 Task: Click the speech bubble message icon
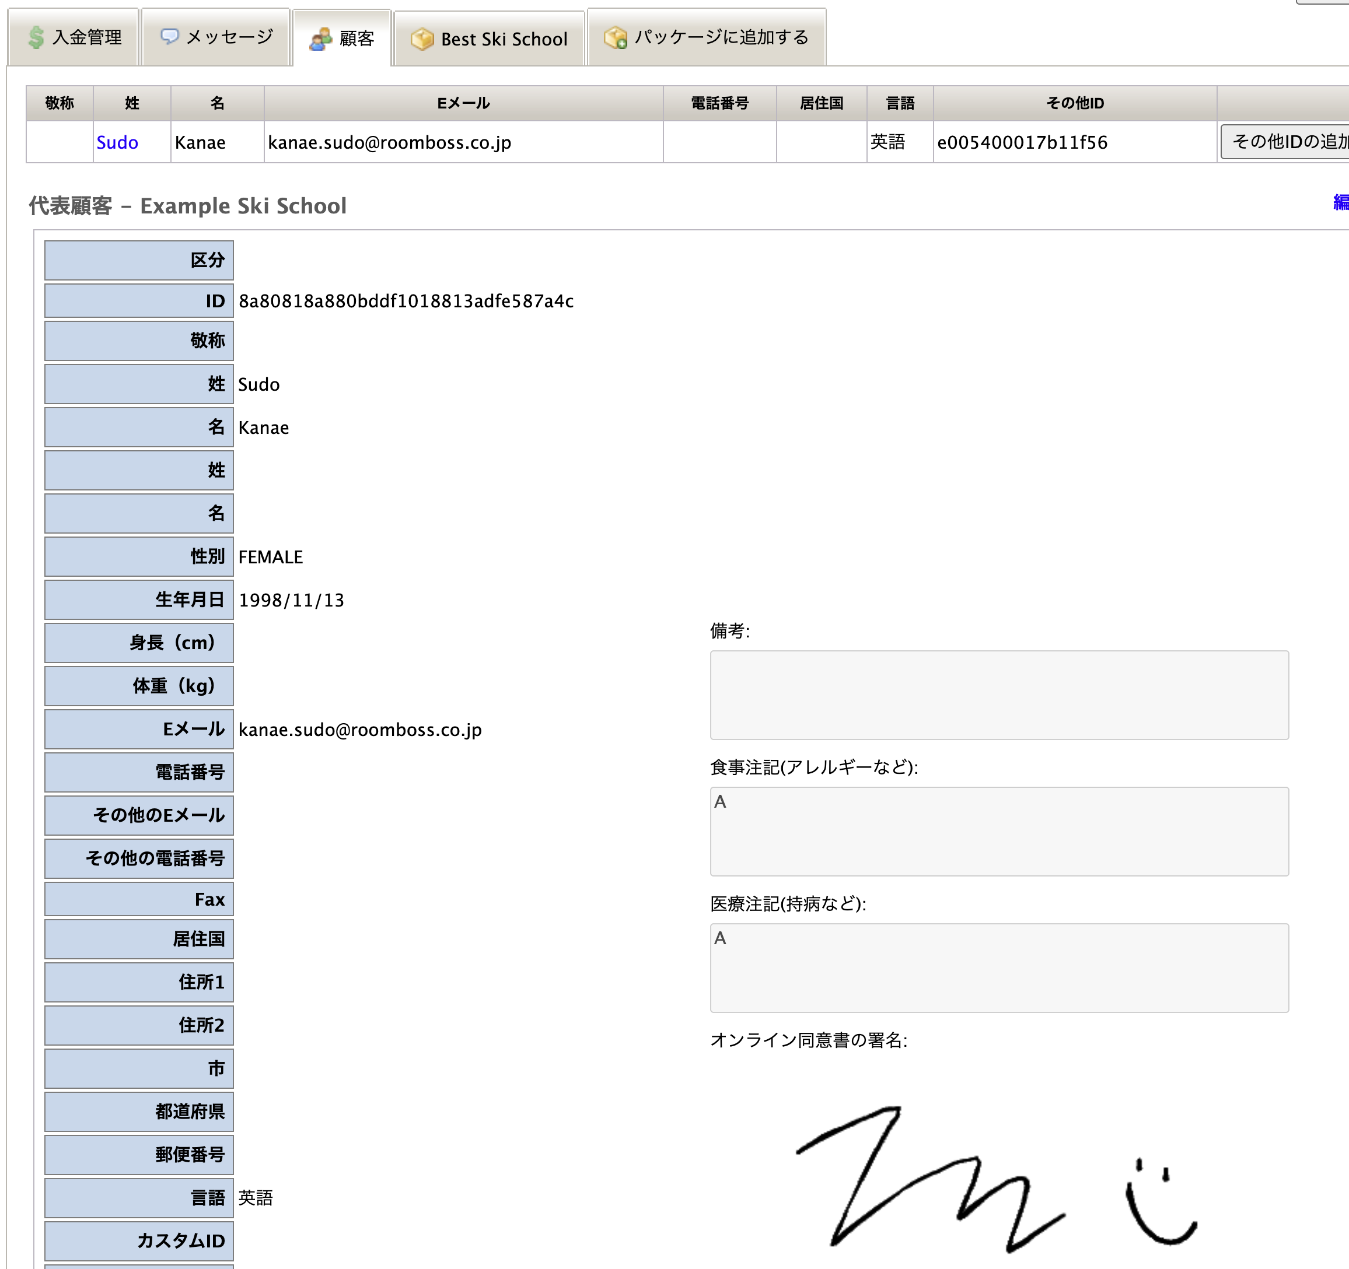point(169,37)
